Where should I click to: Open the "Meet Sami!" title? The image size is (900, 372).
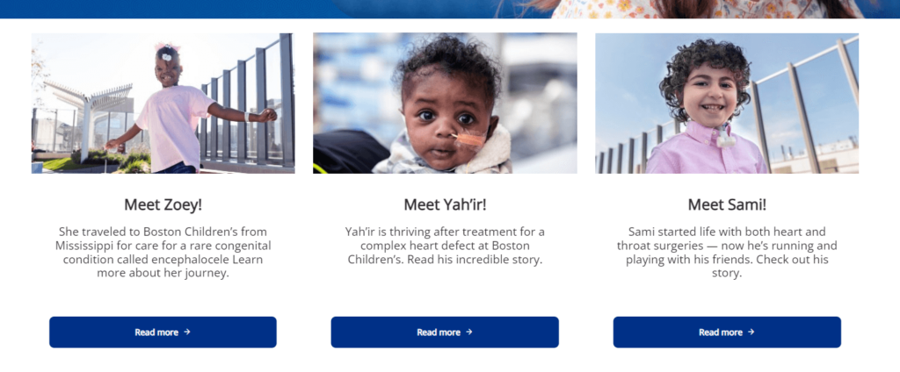727,204
